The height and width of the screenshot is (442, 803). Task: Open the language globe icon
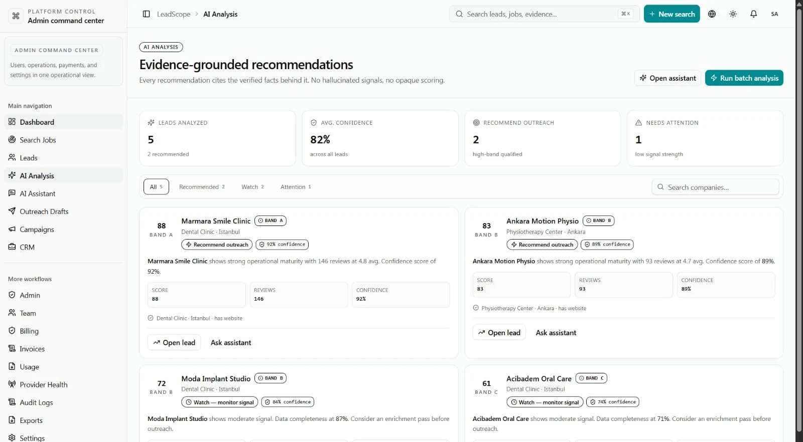(x=712, y=14)
